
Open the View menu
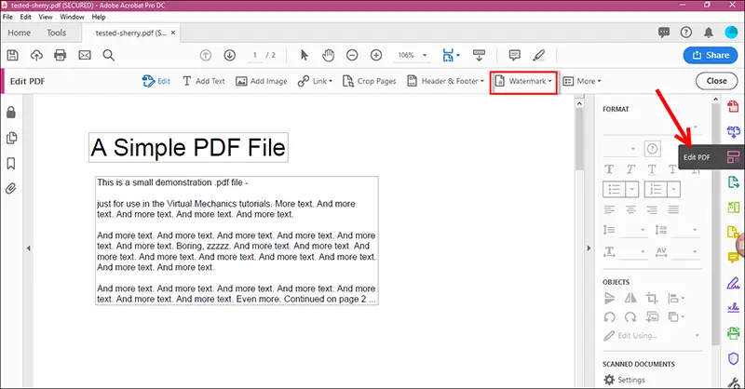click(x=46, y=17)
